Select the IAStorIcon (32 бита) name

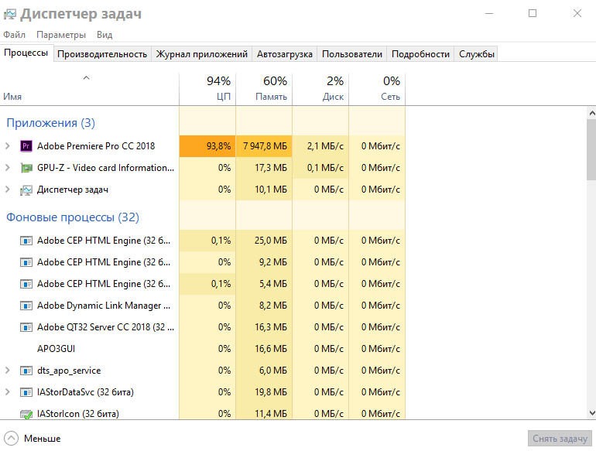click(x=78, y=414)
